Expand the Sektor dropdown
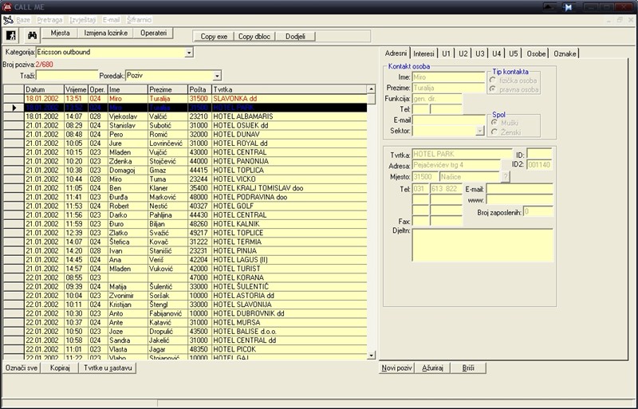Image resolution: width=638 pixels, height=409 pixels. click(480, 131)
